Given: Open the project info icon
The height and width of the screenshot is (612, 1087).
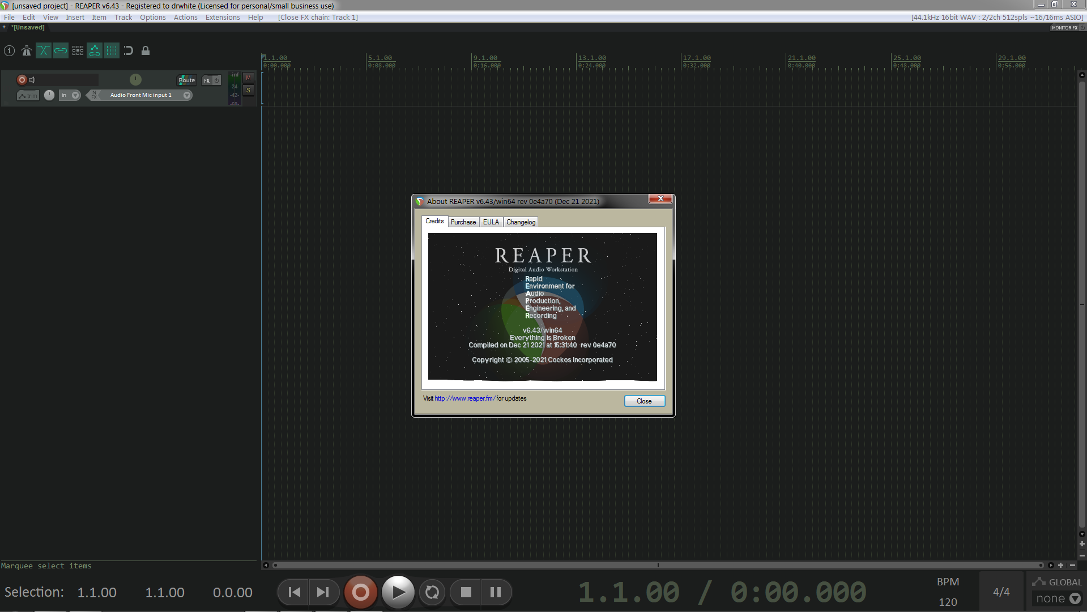Looking at the screenshot, I should point(9,51).
